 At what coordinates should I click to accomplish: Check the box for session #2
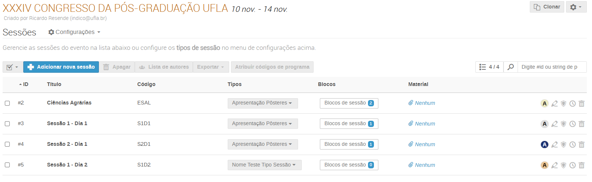(7, 103)
